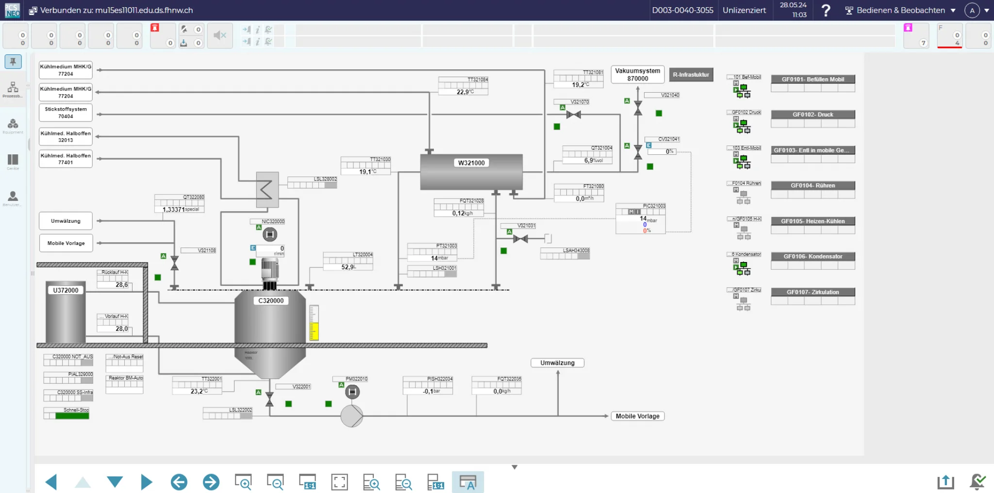Open the Bedienen & Beobachten dropdown
This screenshot has height=493, width=994.
901,10
